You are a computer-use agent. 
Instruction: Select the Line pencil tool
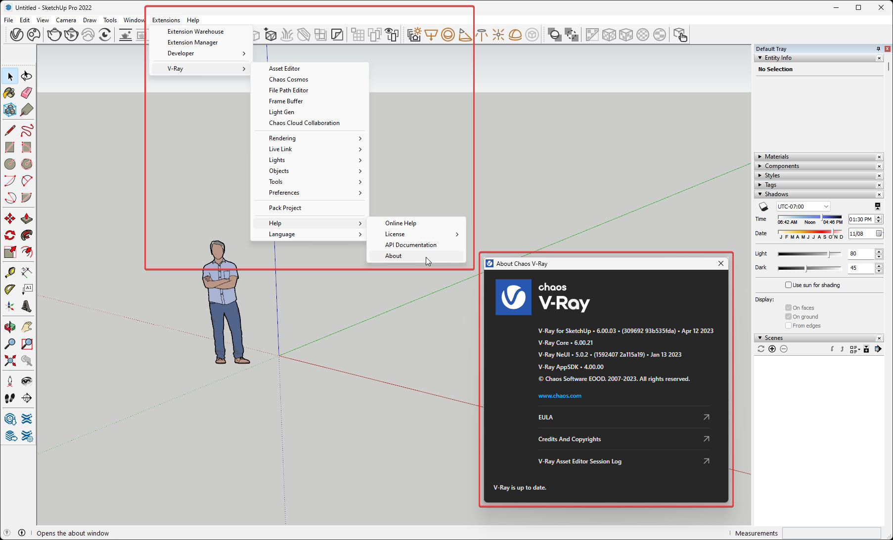click(x=10, y=130)
